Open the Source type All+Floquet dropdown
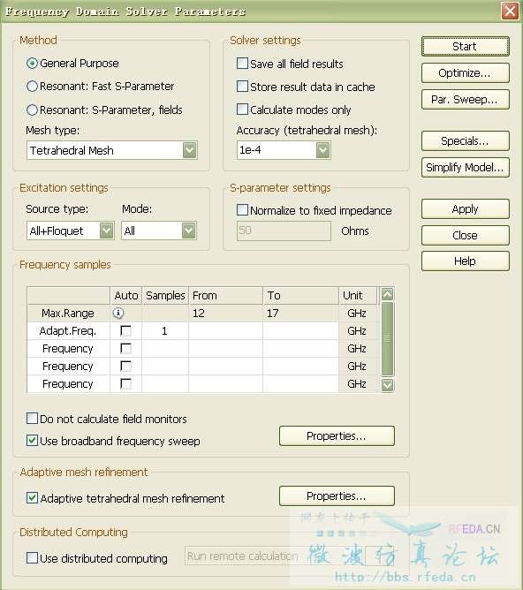523x590 pixels. 107,231
